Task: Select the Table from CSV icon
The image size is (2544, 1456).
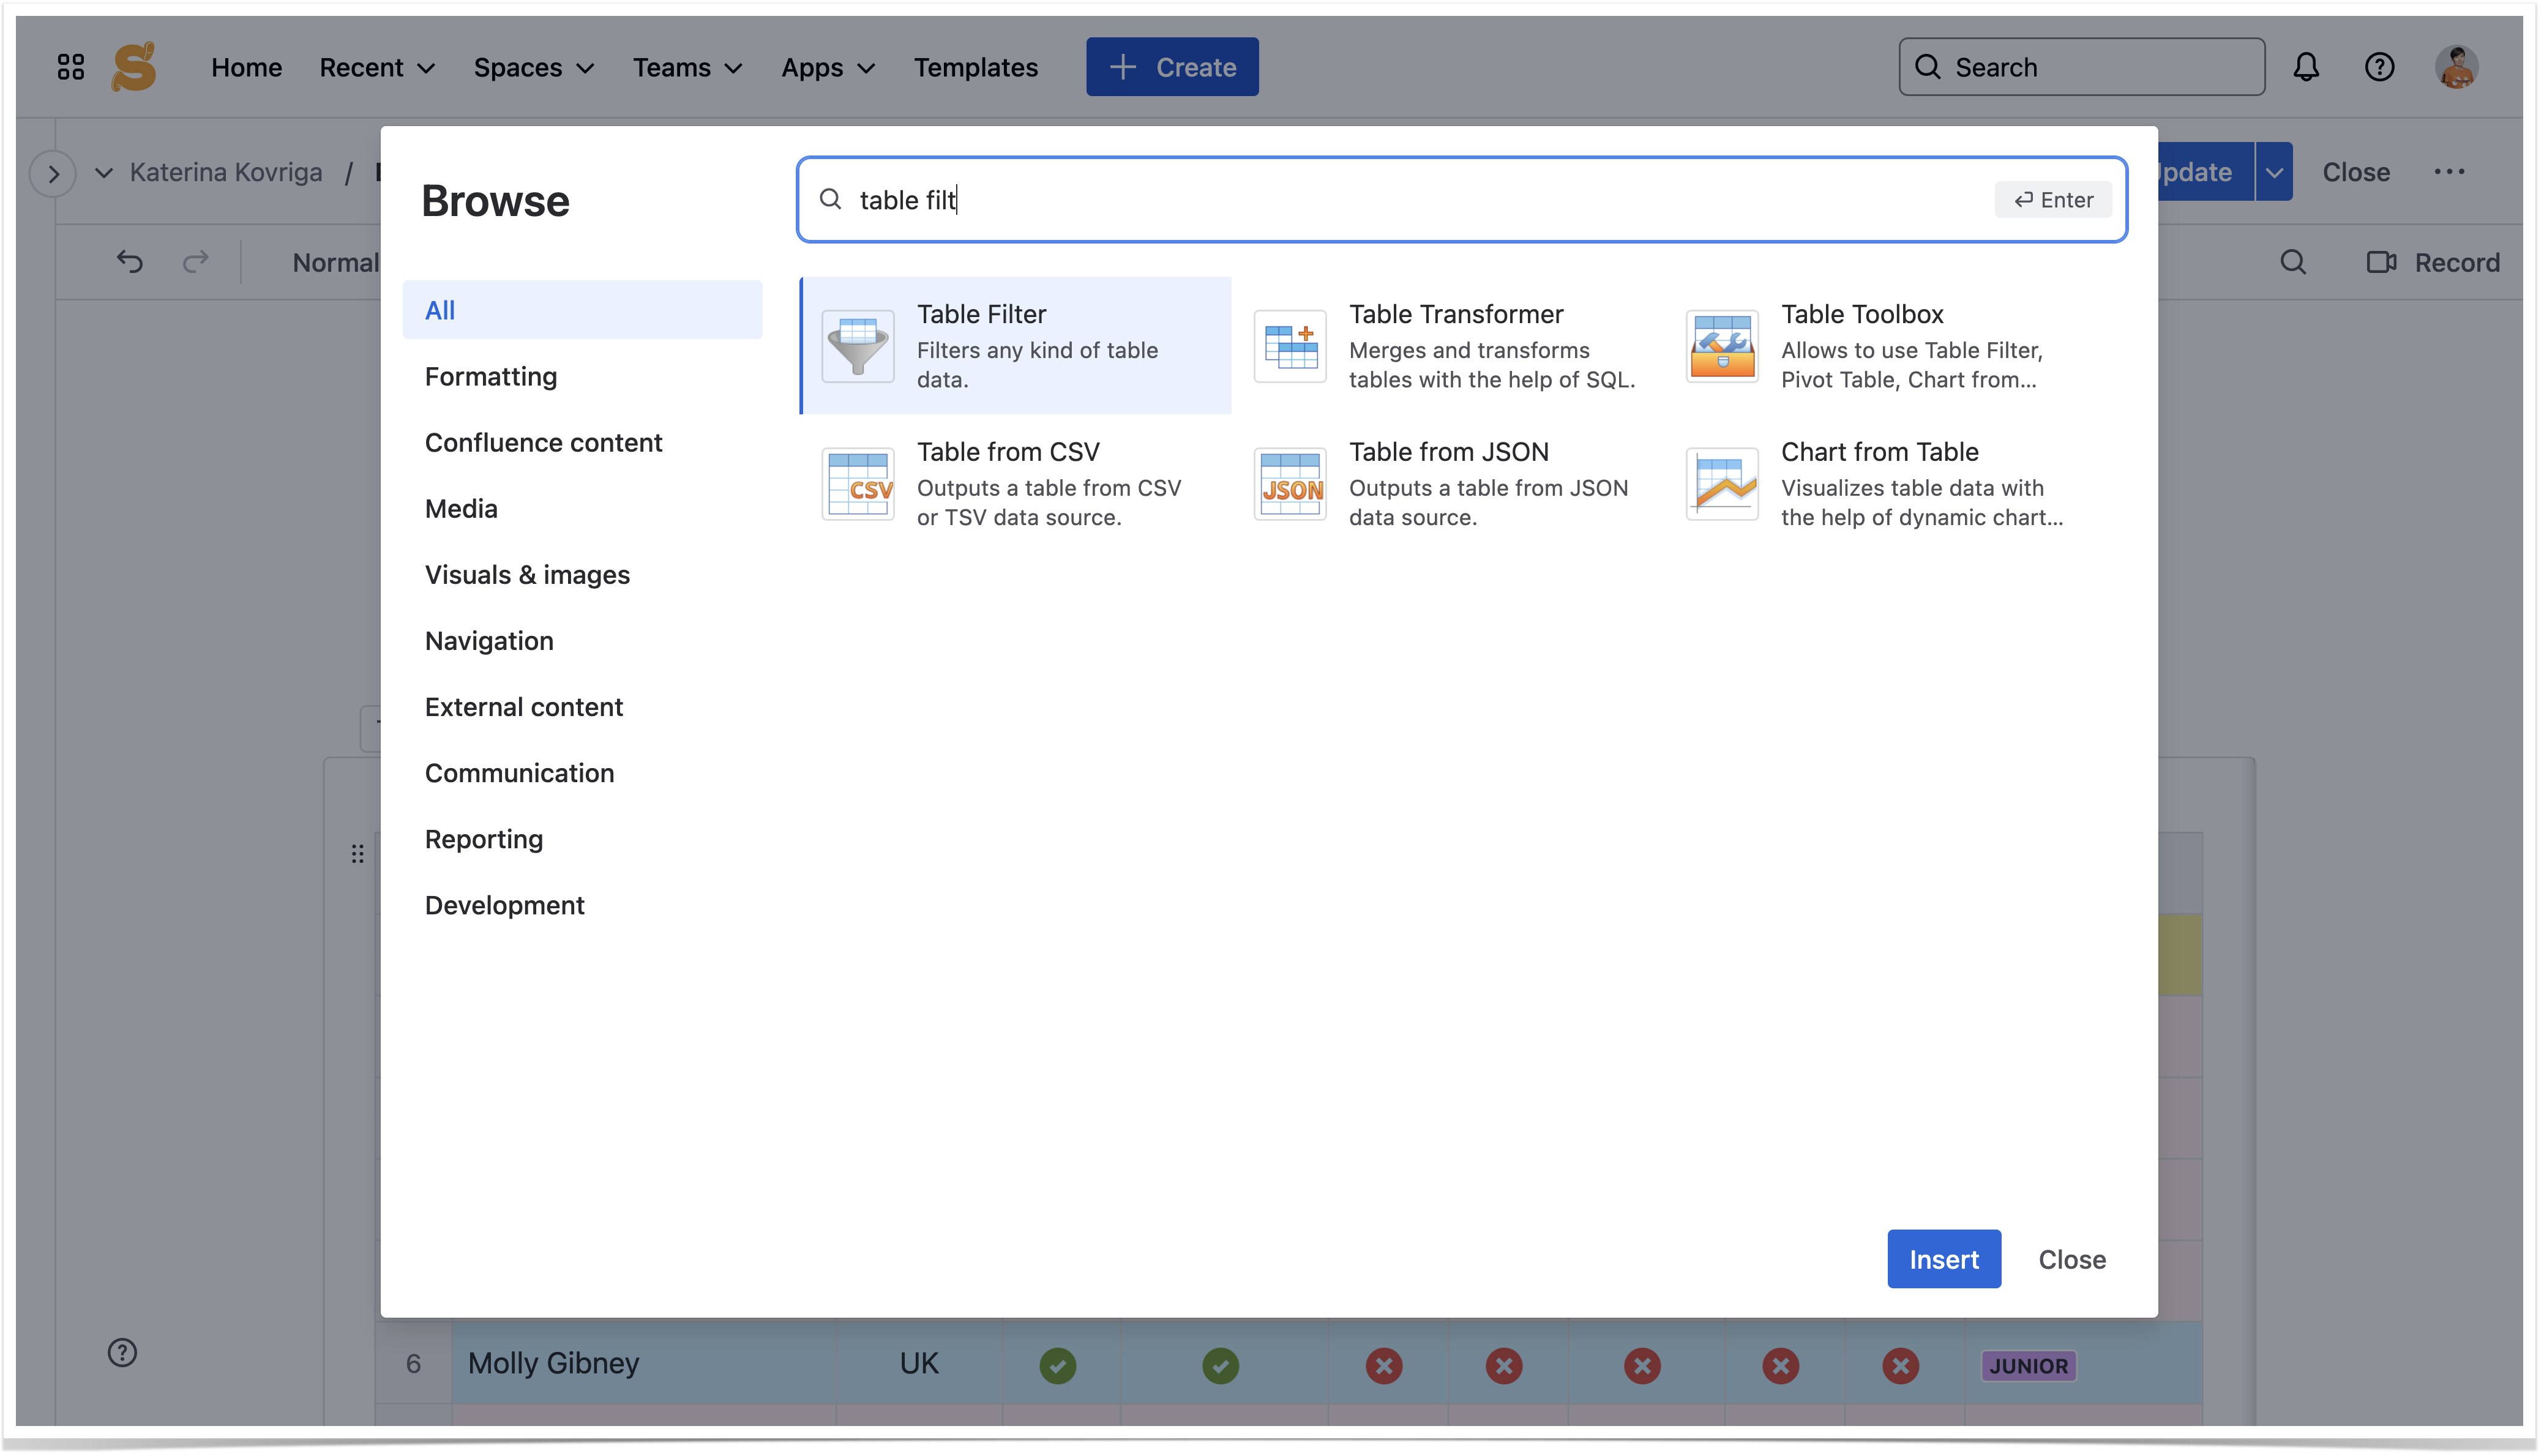Action: (x=857, y=484)
